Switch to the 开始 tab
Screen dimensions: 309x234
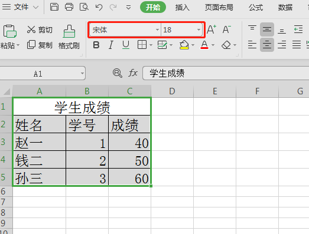coord(153,7)
